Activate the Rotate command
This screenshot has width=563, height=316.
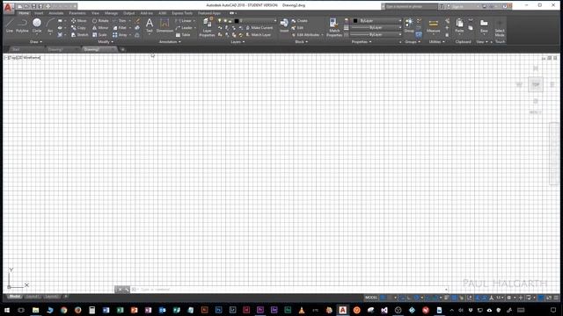click(100, 21)
